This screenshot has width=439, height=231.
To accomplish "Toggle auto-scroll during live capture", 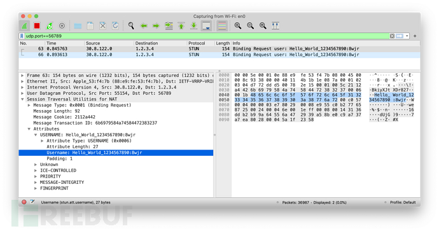I will coord(206,26).
